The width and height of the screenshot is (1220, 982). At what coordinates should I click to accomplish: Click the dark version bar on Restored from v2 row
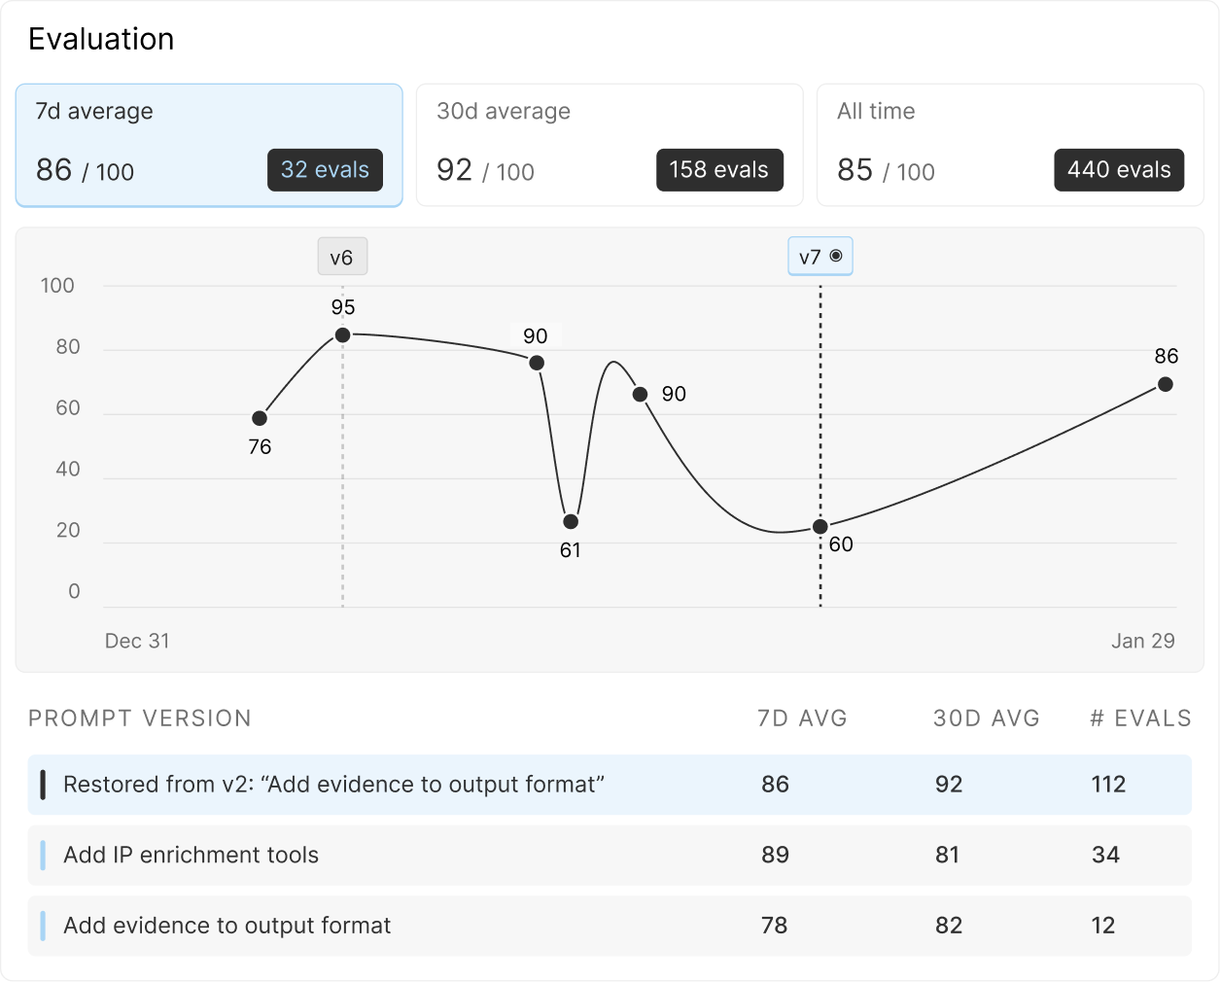point(43,785)
